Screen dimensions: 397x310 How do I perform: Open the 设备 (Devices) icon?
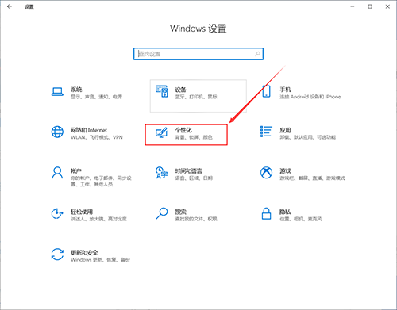click(162, 91)
